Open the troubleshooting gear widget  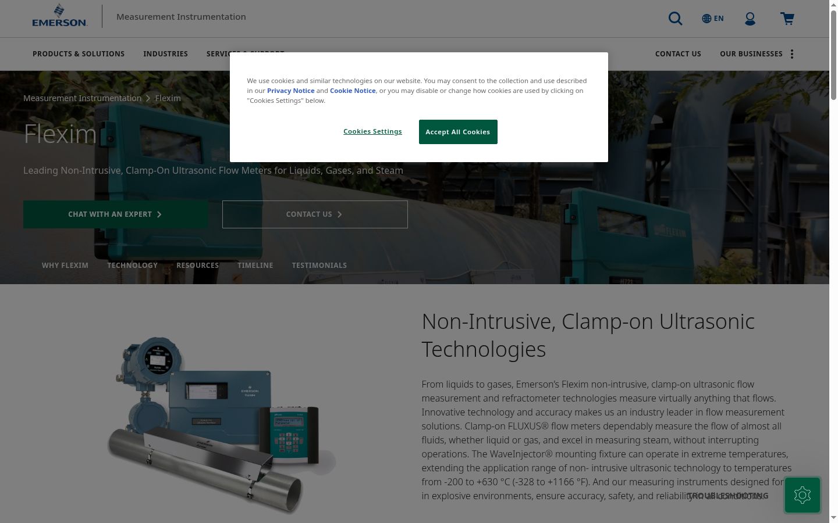(x=802, y=495)
